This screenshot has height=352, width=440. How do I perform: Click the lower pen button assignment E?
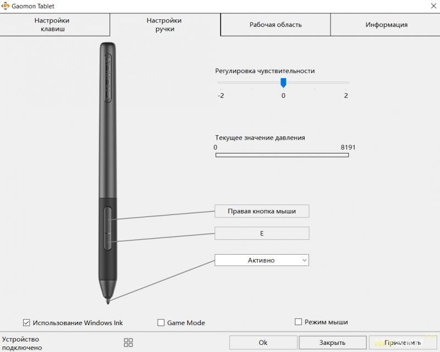tap(262, 233)
